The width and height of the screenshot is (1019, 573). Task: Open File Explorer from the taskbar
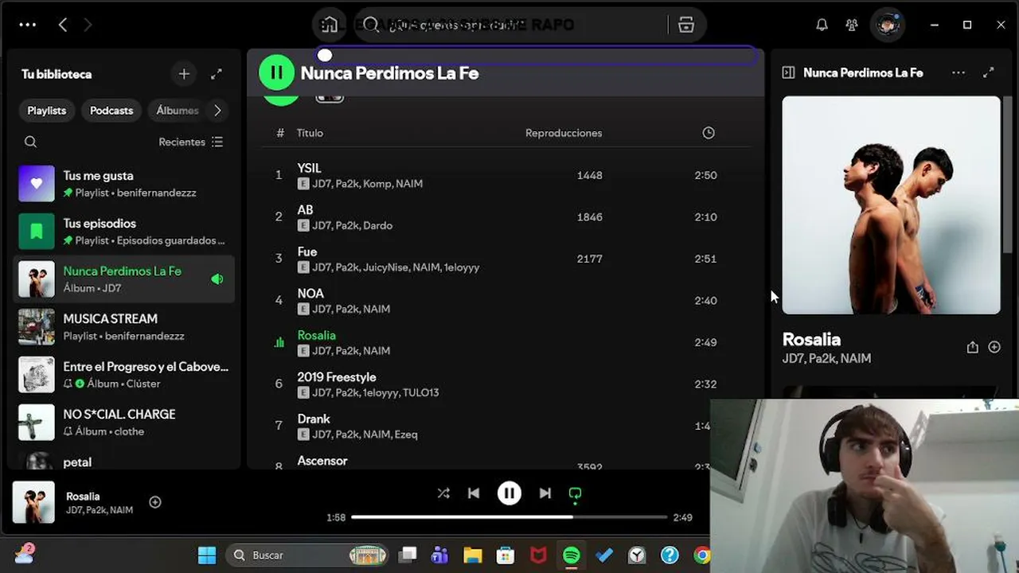(473, 555)
